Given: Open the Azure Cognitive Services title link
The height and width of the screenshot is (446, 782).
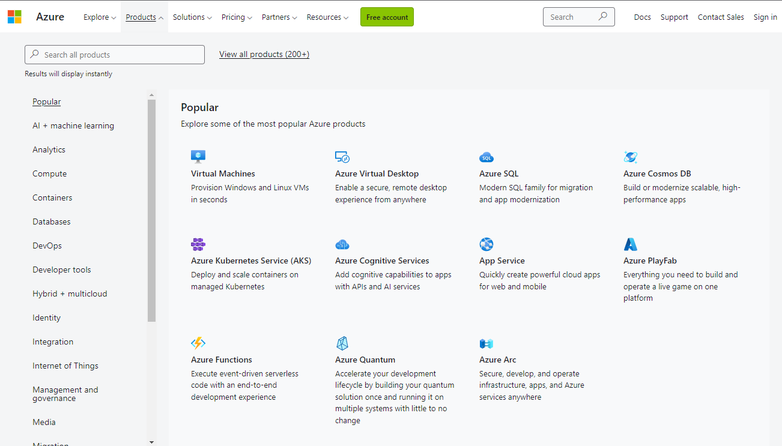Looking at the screenshot, I should pos(382,261).
